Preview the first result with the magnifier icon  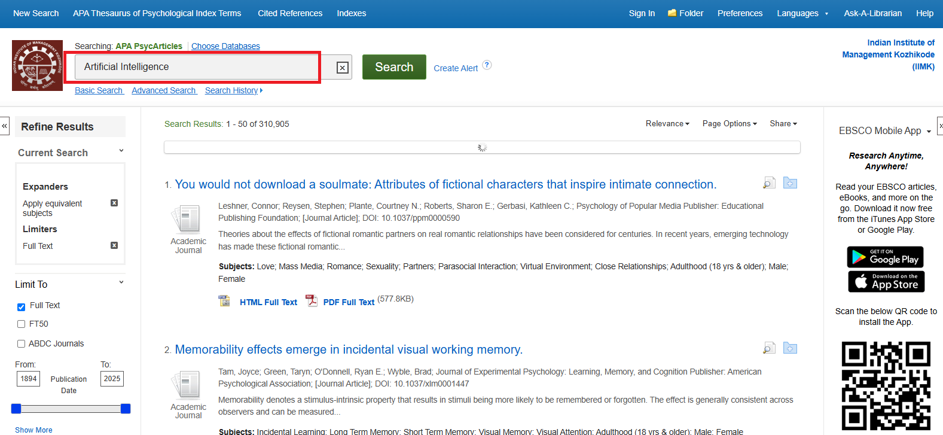pyautogui.click(x=769, y=183)
